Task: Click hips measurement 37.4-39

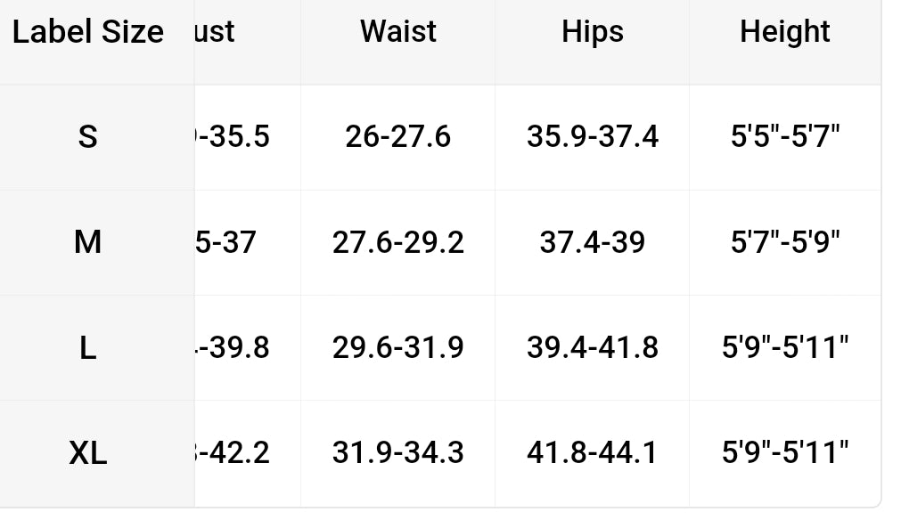Action: [592, 242]
